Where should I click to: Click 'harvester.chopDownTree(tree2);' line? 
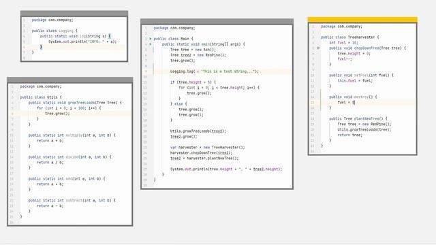(202, 152)
